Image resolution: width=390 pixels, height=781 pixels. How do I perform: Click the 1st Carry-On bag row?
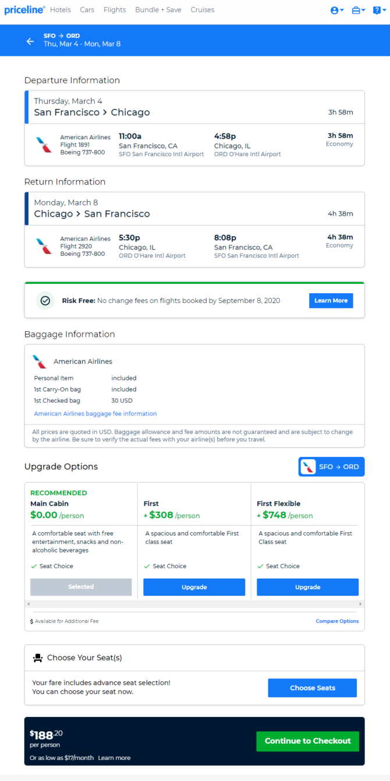click(86, 389)
